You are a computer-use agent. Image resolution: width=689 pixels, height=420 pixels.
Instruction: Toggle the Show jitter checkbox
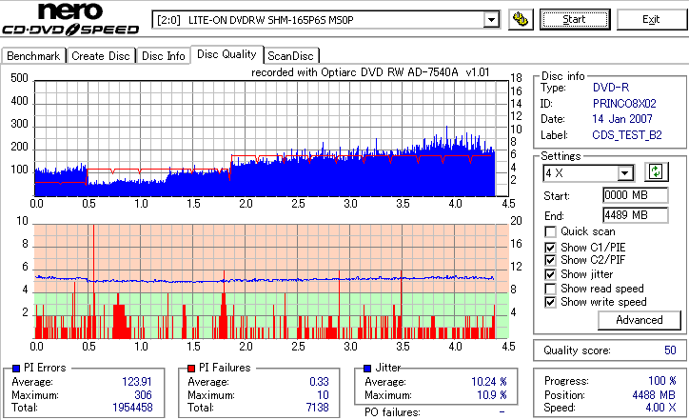(550, 274)
